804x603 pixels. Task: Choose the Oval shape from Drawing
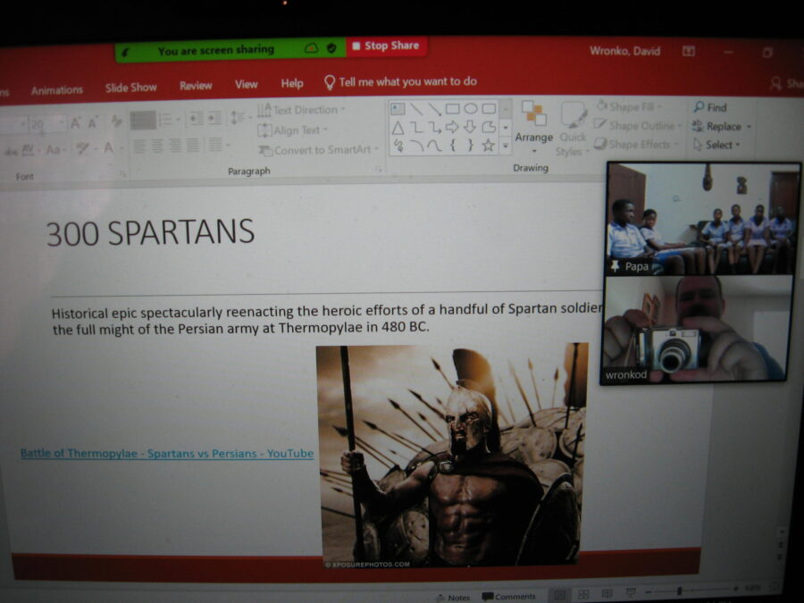(x=471, y=109)
